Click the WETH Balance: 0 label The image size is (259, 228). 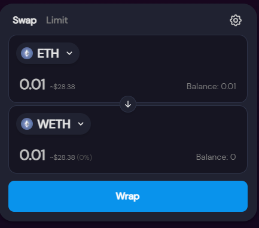point(216,157)
